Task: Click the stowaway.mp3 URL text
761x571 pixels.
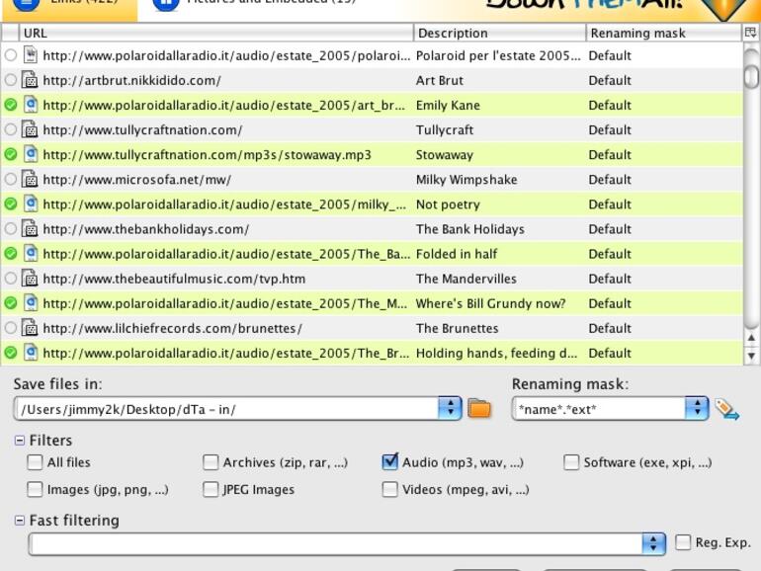Action: 207,155
